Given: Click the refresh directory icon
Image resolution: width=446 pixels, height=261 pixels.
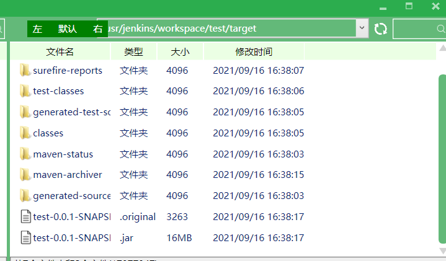Looking at the screenshot, I should tap(381, 29).
